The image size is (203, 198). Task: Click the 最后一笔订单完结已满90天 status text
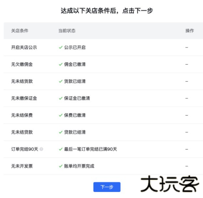[91, 149]
